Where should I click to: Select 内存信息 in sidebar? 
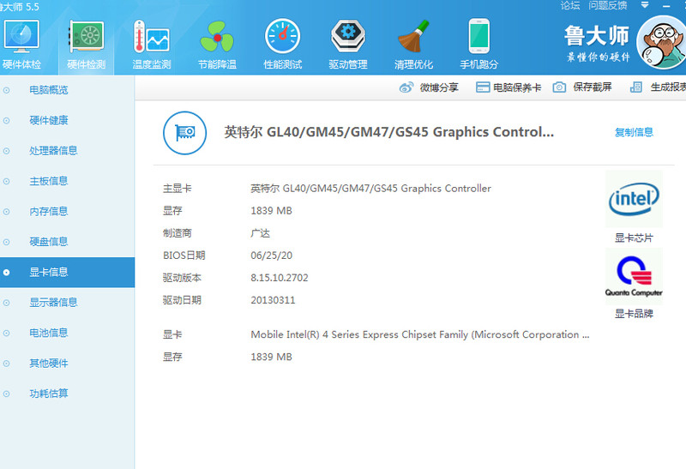pos(67,211)
